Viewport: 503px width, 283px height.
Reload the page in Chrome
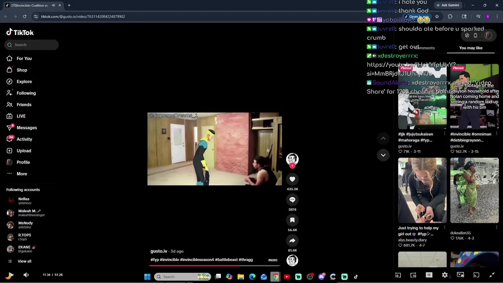tap(24, 17)
